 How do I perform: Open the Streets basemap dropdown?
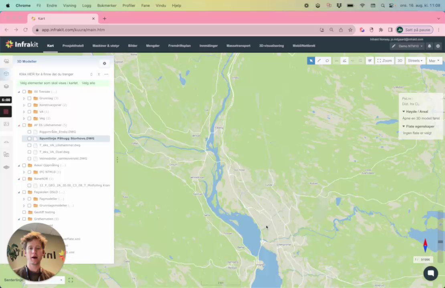[x=415, y=61]
